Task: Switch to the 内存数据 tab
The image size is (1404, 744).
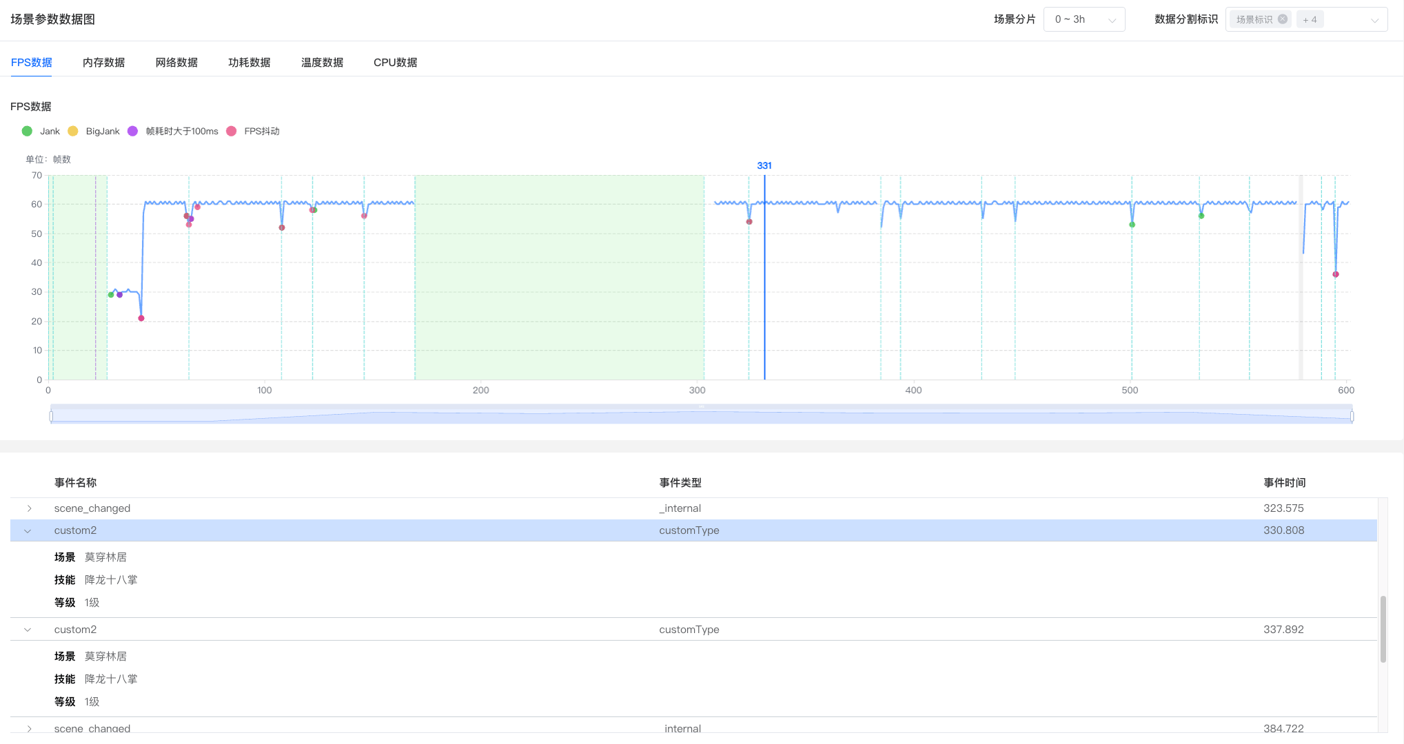Action: click(x=103, y=62)
